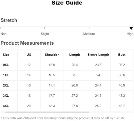Click the Slight tick on stretch scale
Screen dimensions: 134x121
click(45, 28)
